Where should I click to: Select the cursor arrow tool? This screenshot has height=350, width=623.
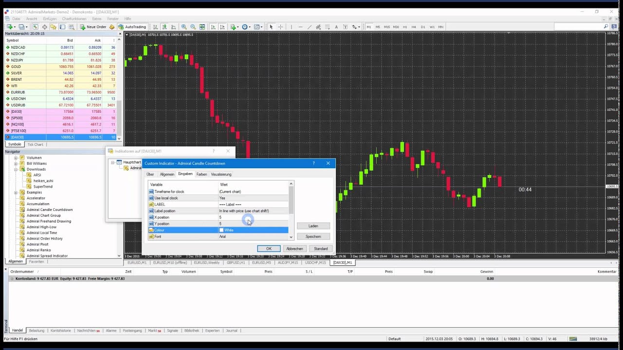click(x=271, y=27)
